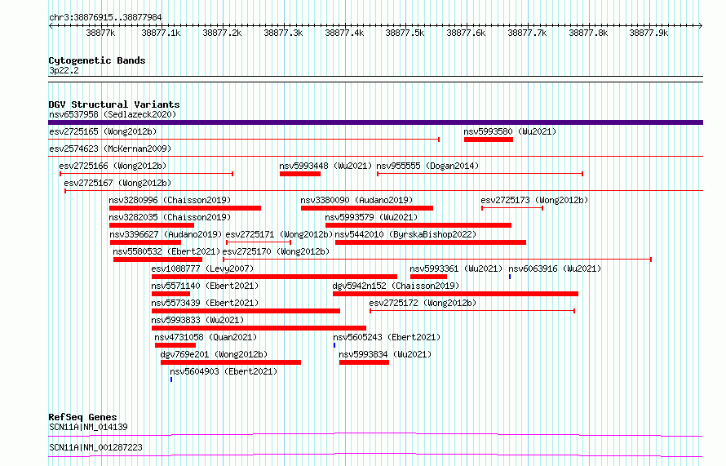Select the red bar under nsv3280996

click(185, 208)
